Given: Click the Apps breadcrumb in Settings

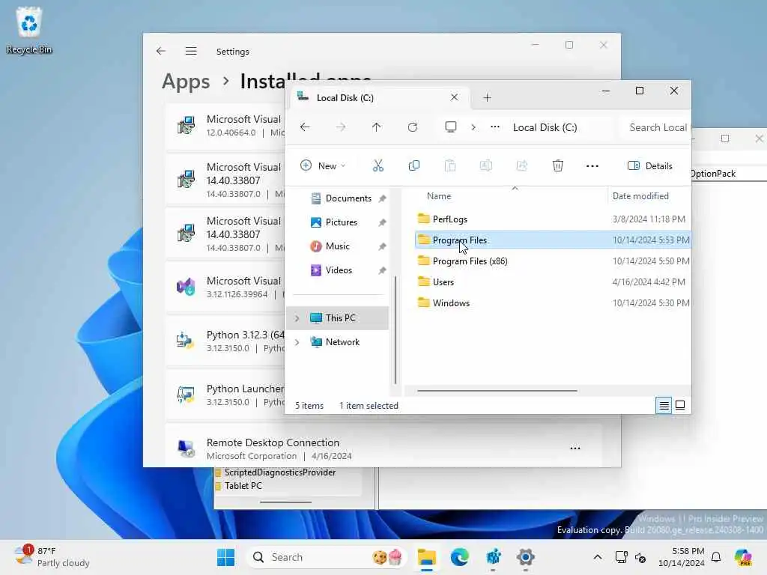Looking at the screenshot, I should [x=186, y=81].
